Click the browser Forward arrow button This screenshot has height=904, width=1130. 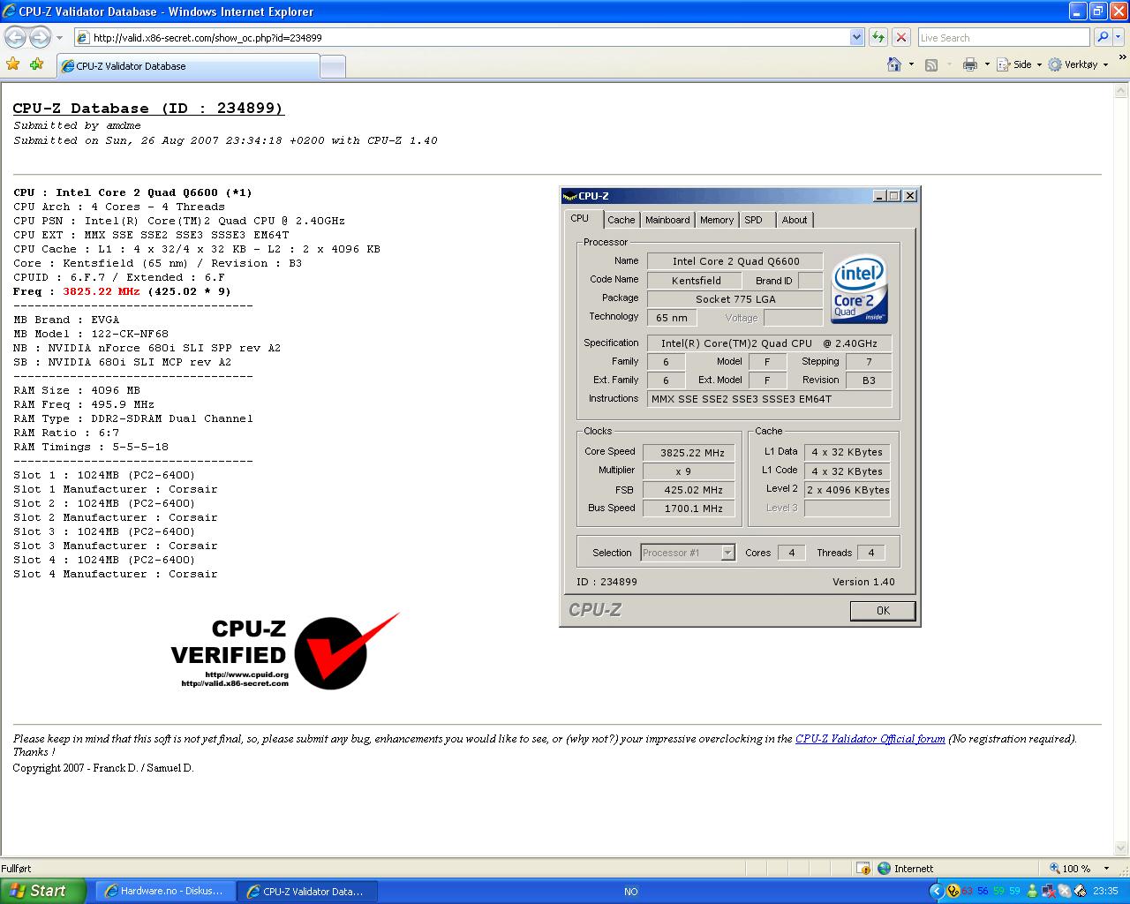click(40, 37)
